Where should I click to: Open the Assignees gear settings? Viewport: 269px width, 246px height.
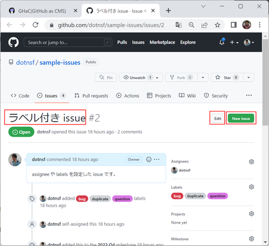pos(252,161)
